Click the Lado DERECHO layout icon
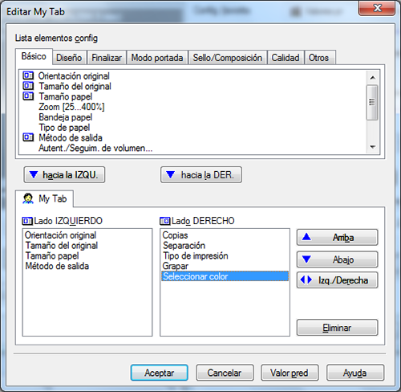The height and width of the screenshot is (392, 401). point(165,221)
